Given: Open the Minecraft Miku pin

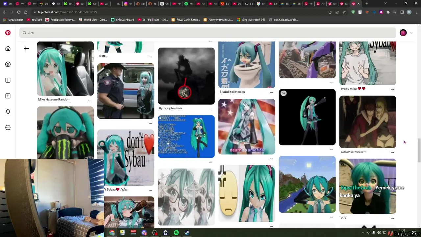Looking at the screenshot, I should (307, 184).
